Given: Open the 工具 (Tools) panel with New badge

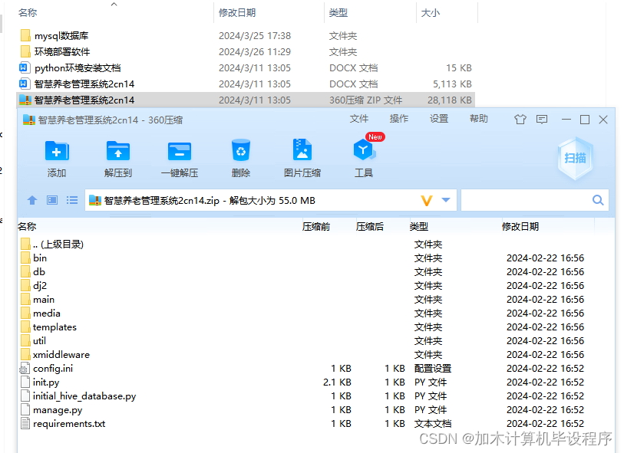Looking at the screenshot, I should tap(364, 156).
